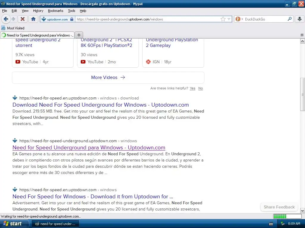Click the More Videos button
Viewport: 305px width, 228px height.
tap(108, 77)
